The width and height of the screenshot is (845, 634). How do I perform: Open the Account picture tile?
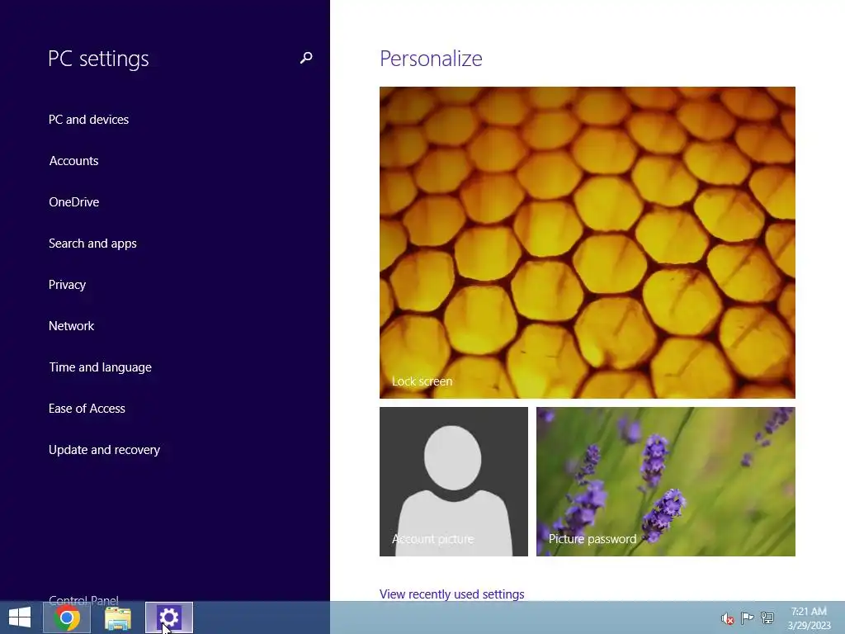[x=453, y=481]
